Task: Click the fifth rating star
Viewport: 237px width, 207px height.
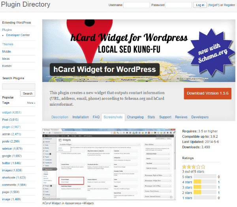Action: pos(203,167)
